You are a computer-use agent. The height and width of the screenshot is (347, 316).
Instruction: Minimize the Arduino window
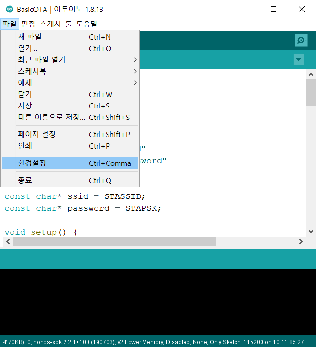click(x=246, y=9)
